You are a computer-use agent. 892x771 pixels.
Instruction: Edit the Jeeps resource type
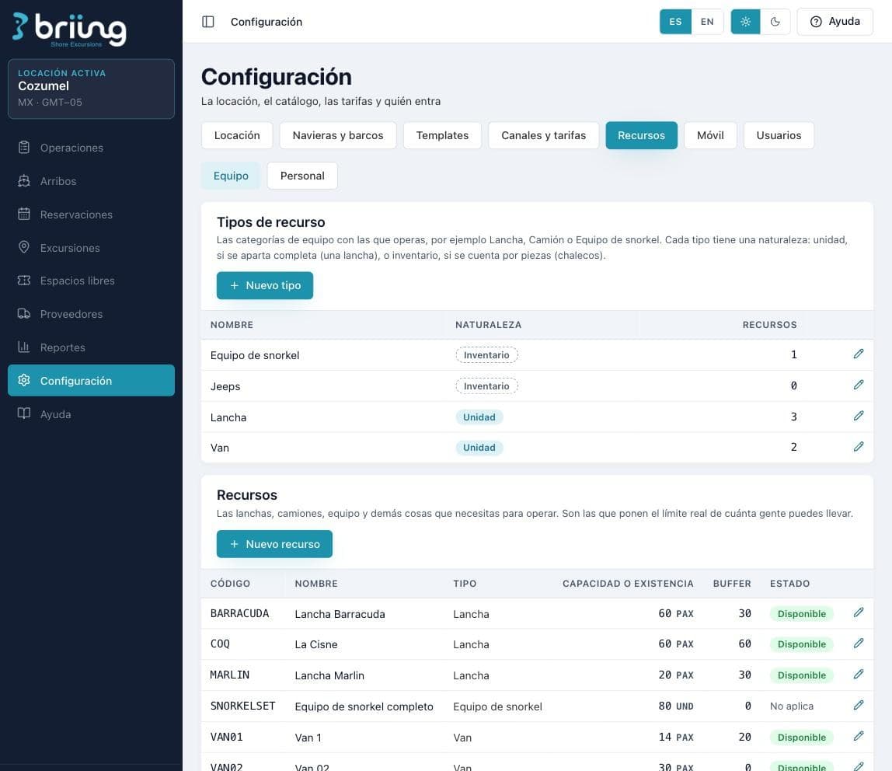(x=859, y=385)
